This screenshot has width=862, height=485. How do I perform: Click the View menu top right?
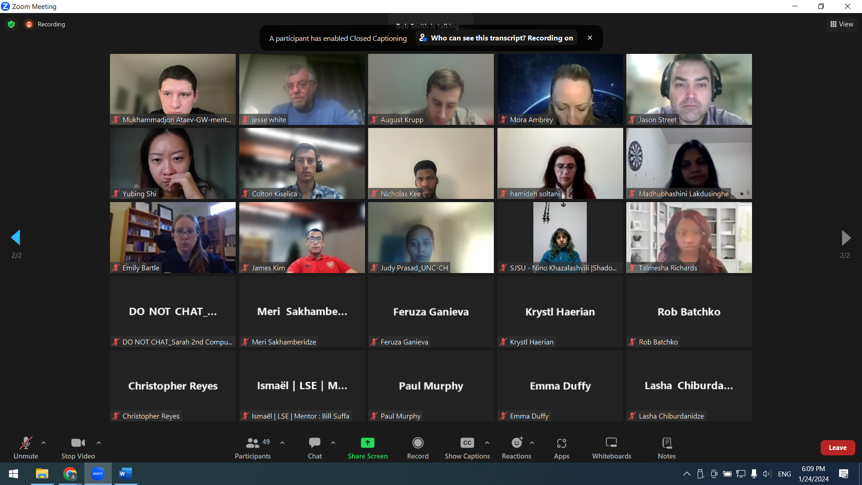coord(842,24)
